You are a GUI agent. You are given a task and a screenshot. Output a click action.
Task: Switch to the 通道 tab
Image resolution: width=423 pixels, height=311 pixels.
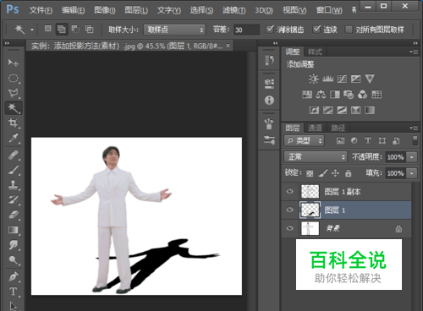tap(315, 128)
